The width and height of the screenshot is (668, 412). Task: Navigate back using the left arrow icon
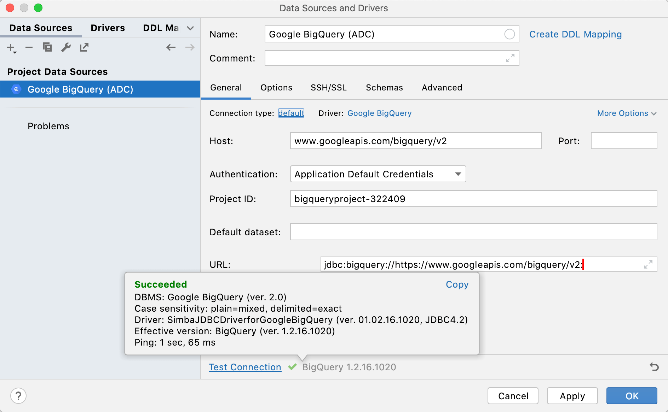[171, 47]
